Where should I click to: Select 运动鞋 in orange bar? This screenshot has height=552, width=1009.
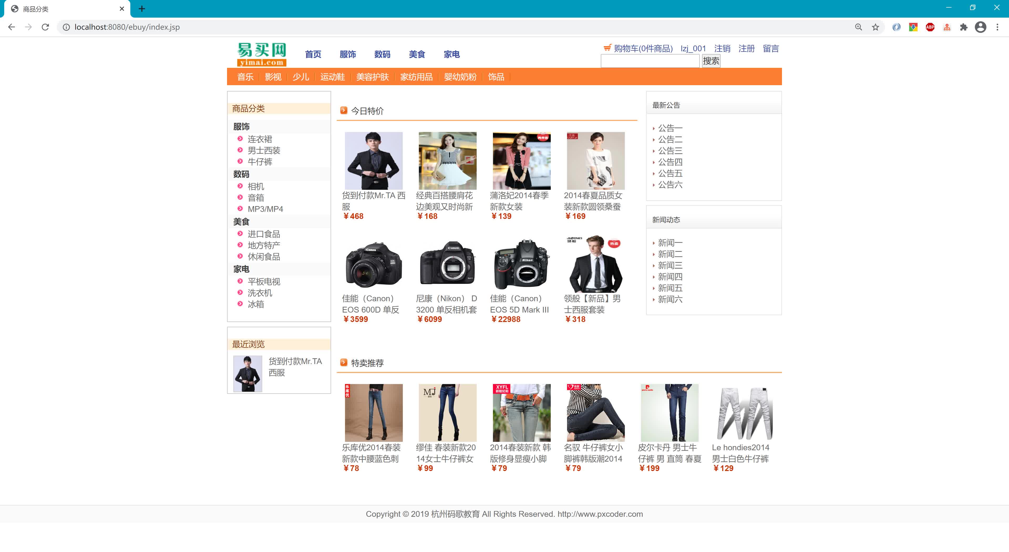click(333, 77)
